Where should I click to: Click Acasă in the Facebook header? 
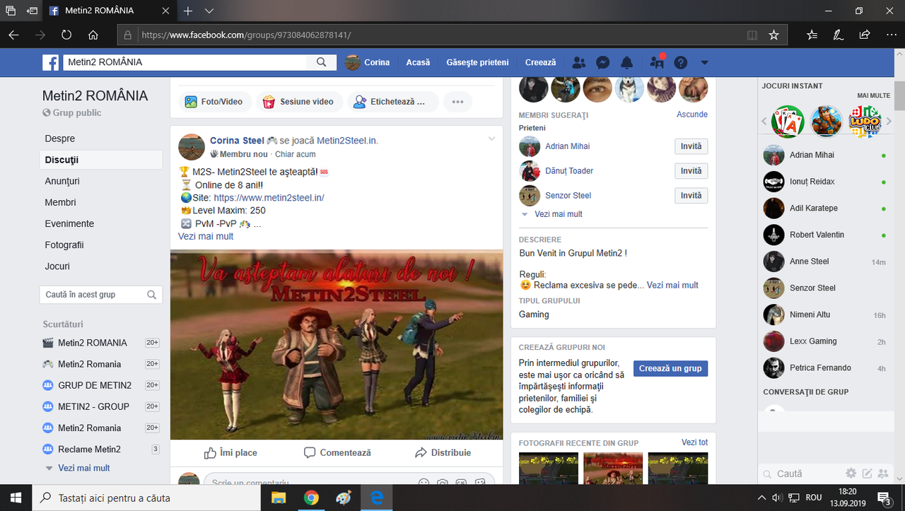418,62
